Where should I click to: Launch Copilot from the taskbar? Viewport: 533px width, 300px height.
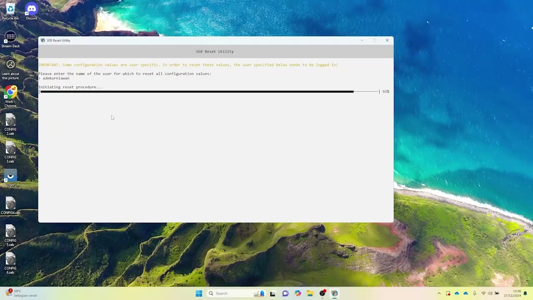pyautogui.click(x=298, y=293)
